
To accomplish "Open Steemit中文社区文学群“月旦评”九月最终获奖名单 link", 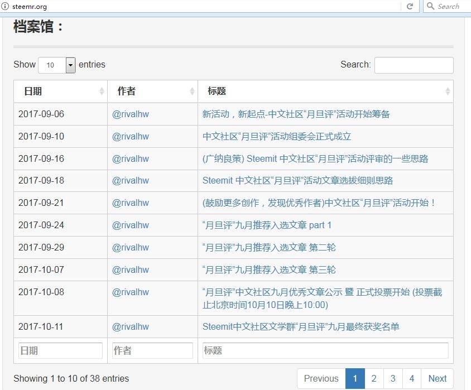I will [x=301, y=327].
